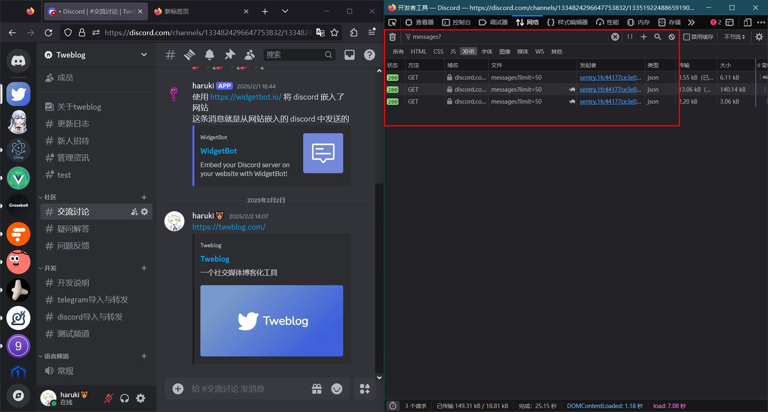
Task: Open notification settings bell icon
Action: [x=209, y=55]
